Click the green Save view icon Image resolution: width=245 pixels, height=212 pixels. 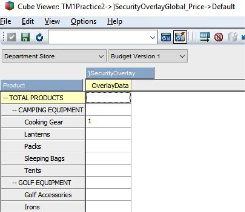(26, 38)
